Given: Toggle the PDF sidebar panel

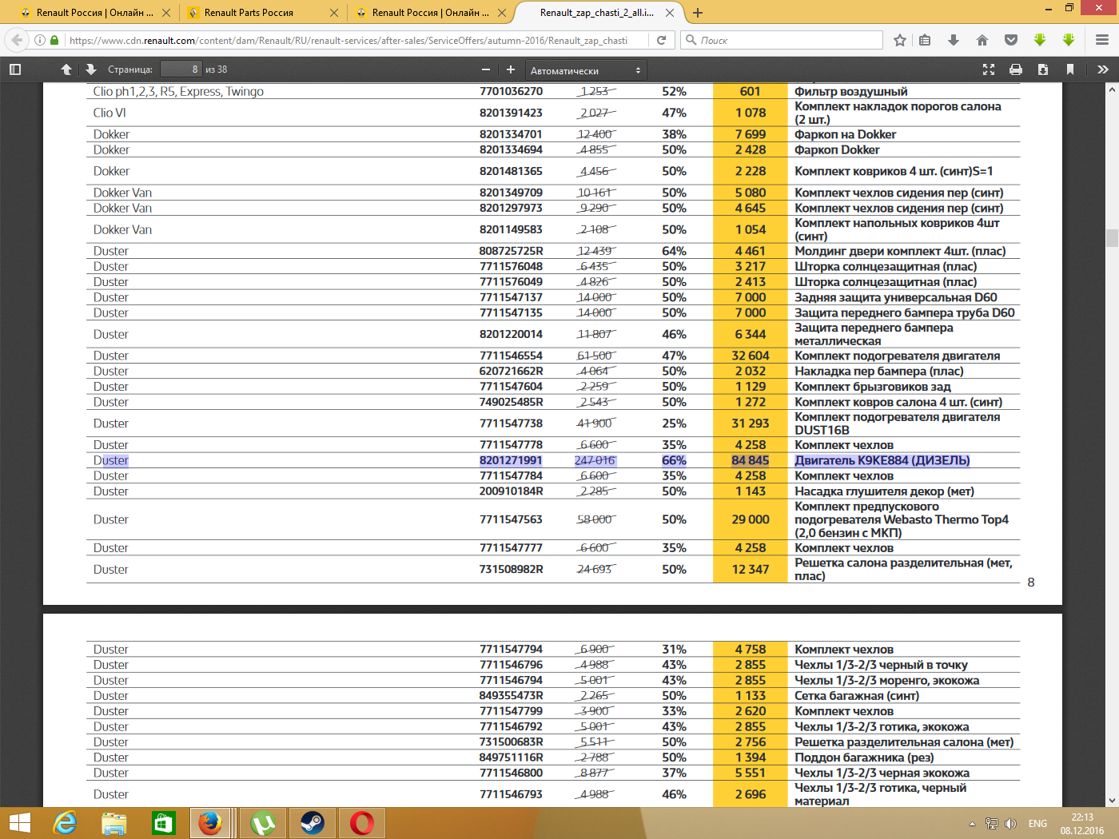Looking at the screenshot, I should click(x=15, y=70).
